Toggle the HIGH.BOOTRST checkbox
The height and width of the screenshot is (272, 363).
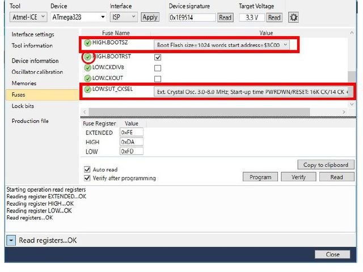[x=158, y=57]
